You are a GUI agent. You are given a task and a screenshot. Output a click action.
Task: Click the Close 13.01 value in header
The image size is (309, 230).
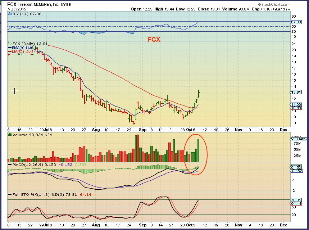click(209, 9)
